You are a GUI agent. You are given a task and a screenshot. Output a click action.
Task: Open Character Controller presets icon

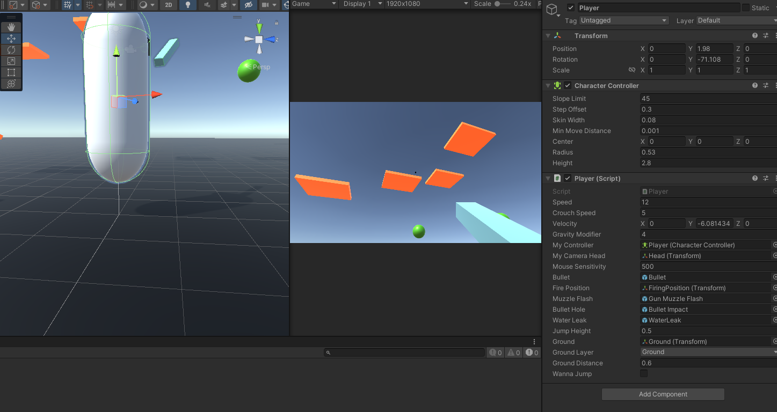(766, 86)
